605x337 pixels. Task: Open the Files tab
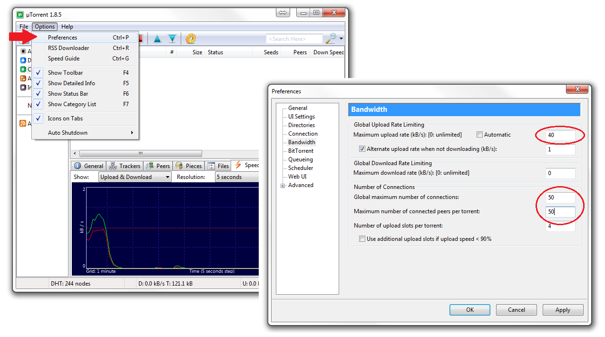point(218,166)
